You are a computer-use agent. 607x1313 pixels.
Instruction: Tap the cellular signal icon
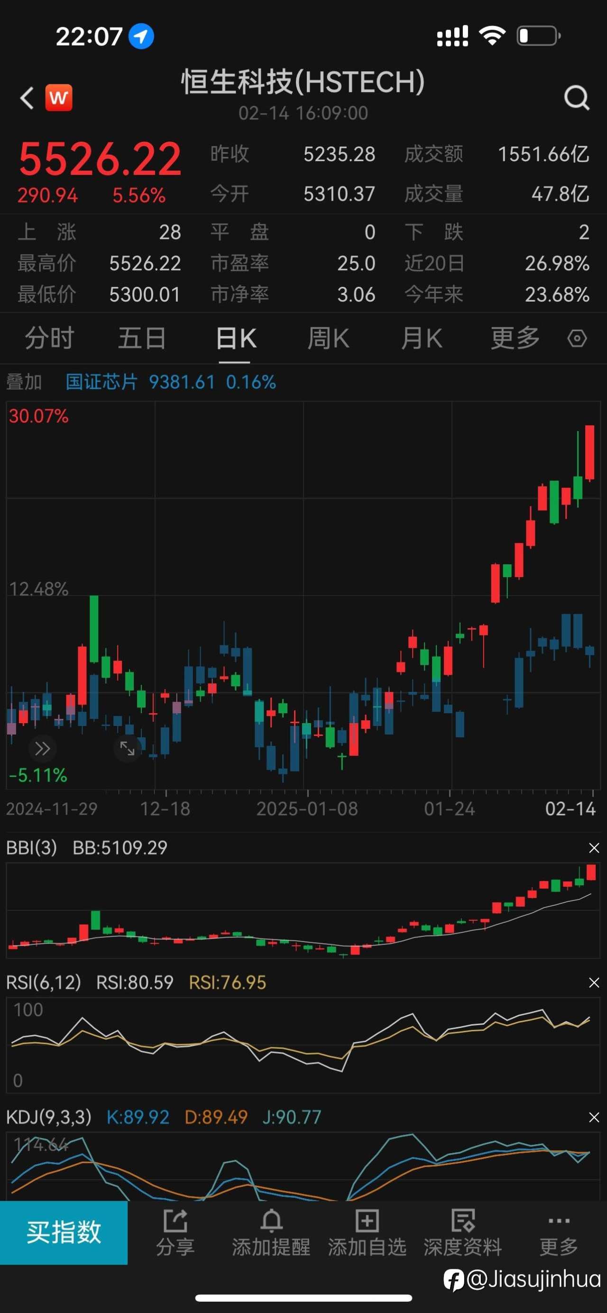(x=452, y=36)
